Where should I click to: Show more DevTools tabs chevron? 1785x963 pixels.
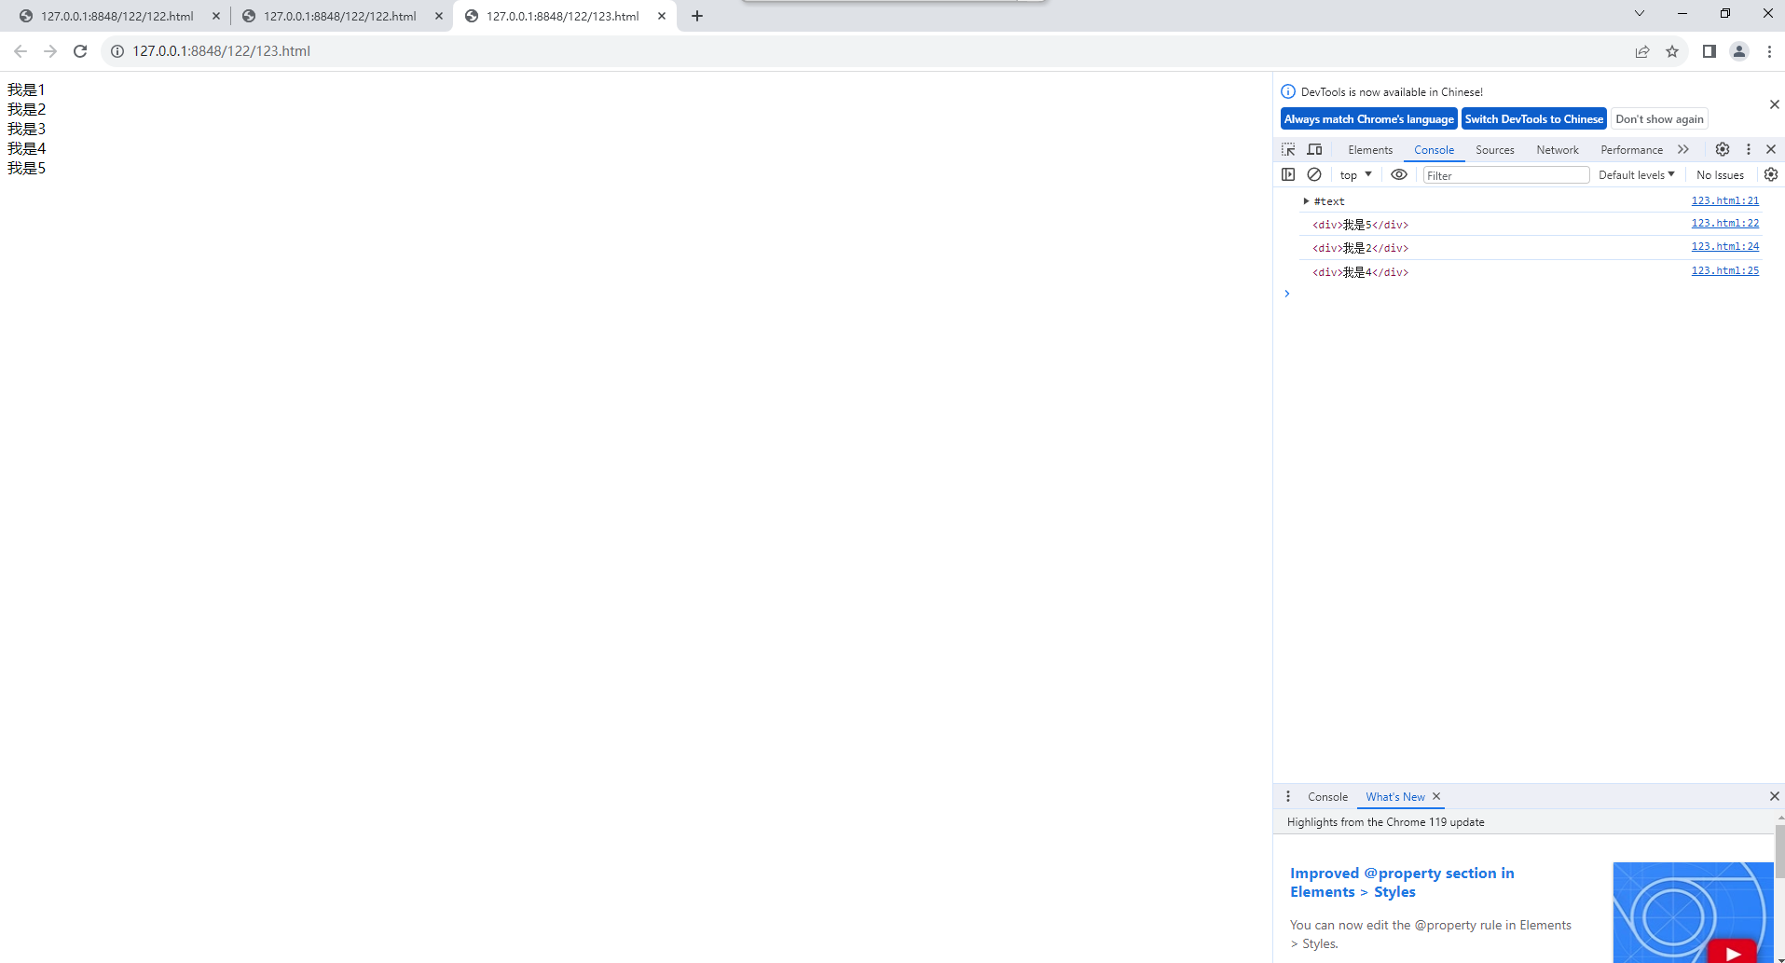[1683, 149]
